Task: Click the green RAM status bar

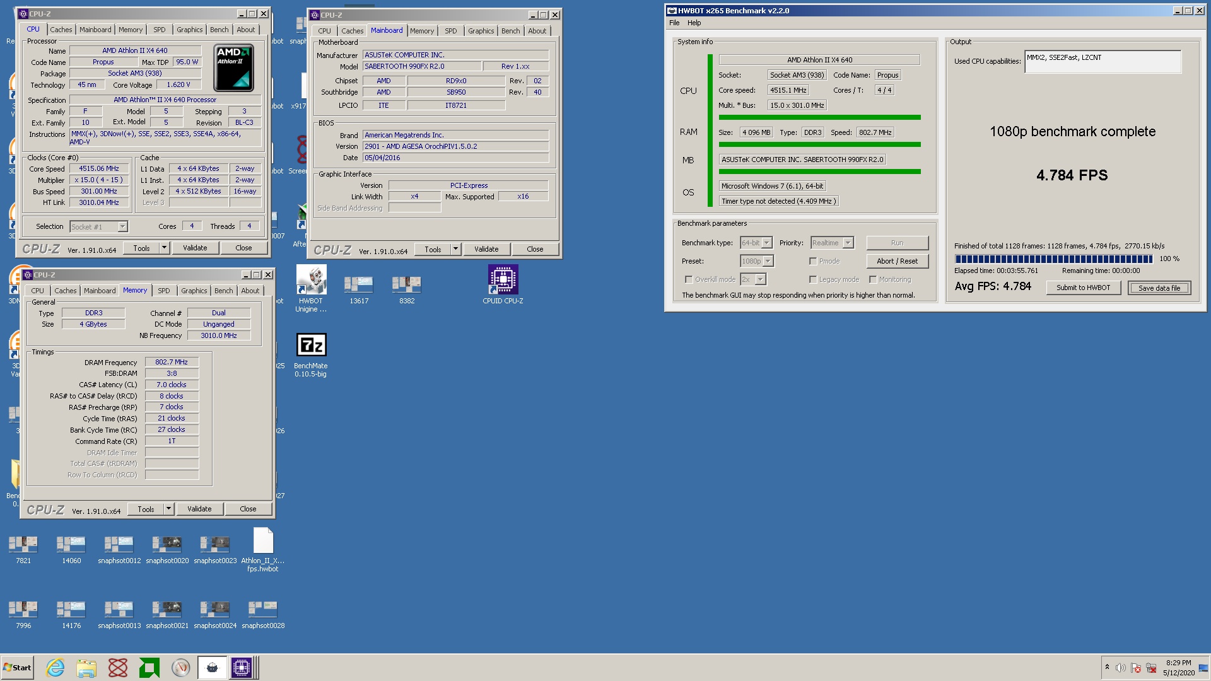Action: (x=819, y=144)
